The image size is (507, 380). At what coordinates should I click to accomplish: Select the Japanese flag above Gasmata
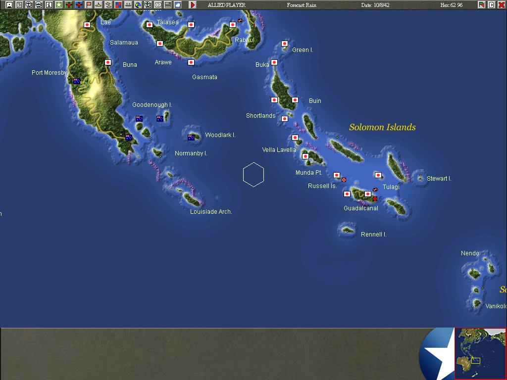(191, 62)
